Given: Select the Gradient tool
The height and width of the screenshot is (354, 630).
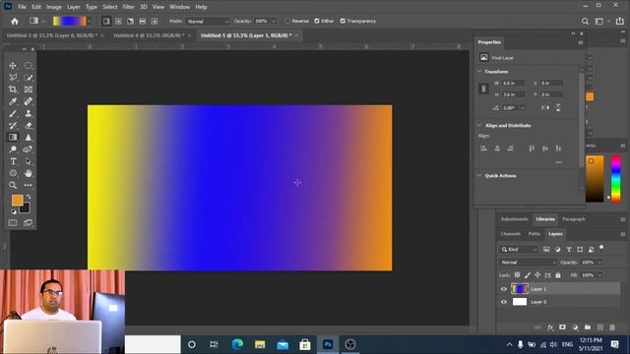Looking at the screenshot, I should click(13, 138).
